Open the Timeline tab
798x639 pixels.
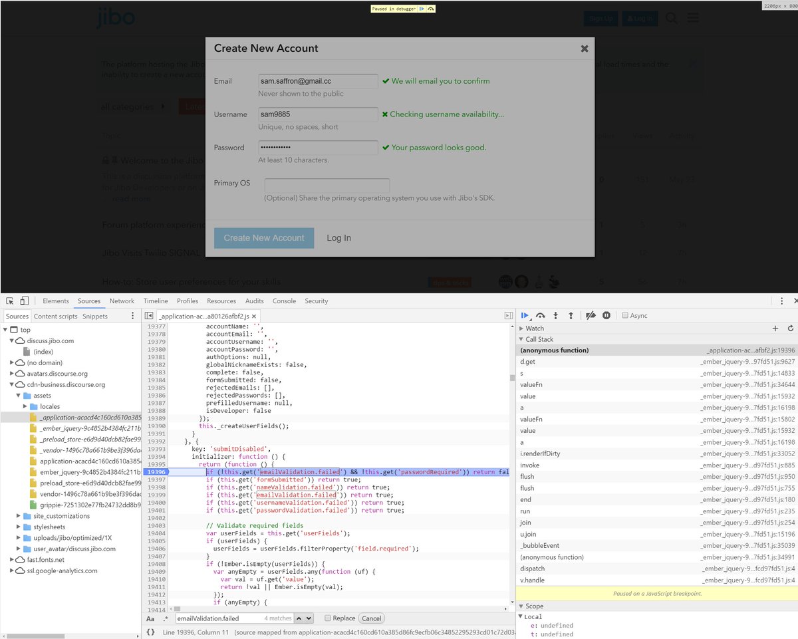(156, 301)
